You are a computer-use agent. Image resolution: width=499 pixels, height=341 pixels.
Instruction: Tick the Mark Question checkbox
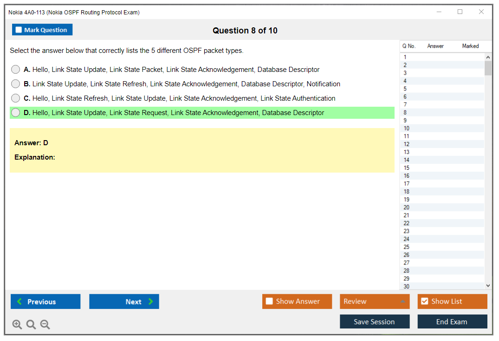click(x=19, y=30)
